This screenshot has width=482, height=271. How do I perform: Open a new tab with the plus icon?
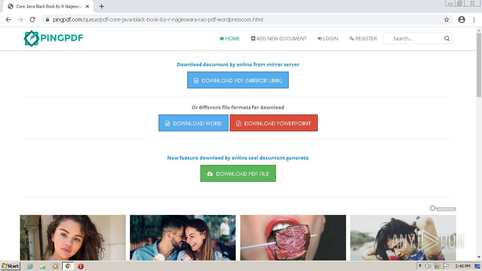pyautogui.click(x=102, y=6)
